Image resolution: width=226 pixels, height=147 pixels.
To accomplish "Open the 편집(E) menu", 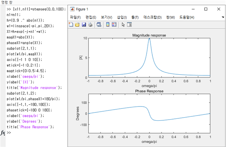I will point(91,17).
